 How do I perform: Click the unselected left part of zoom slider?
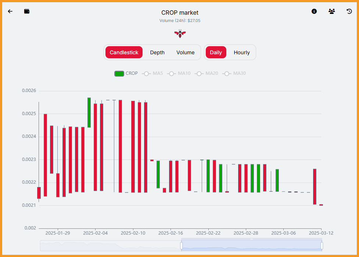111,246
